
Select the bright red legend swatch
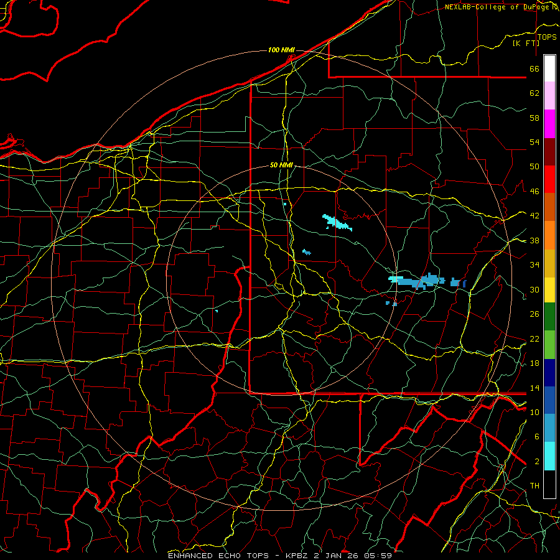coord(549,179)
